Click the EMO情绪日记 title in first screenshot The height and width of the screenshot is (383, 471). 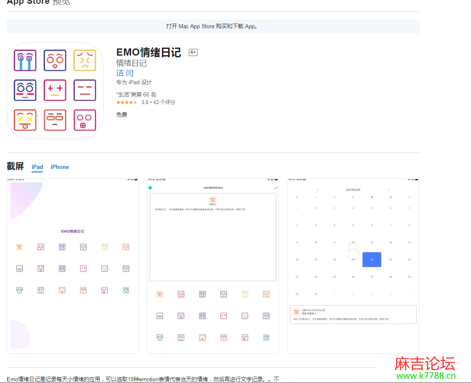(73, 231)
